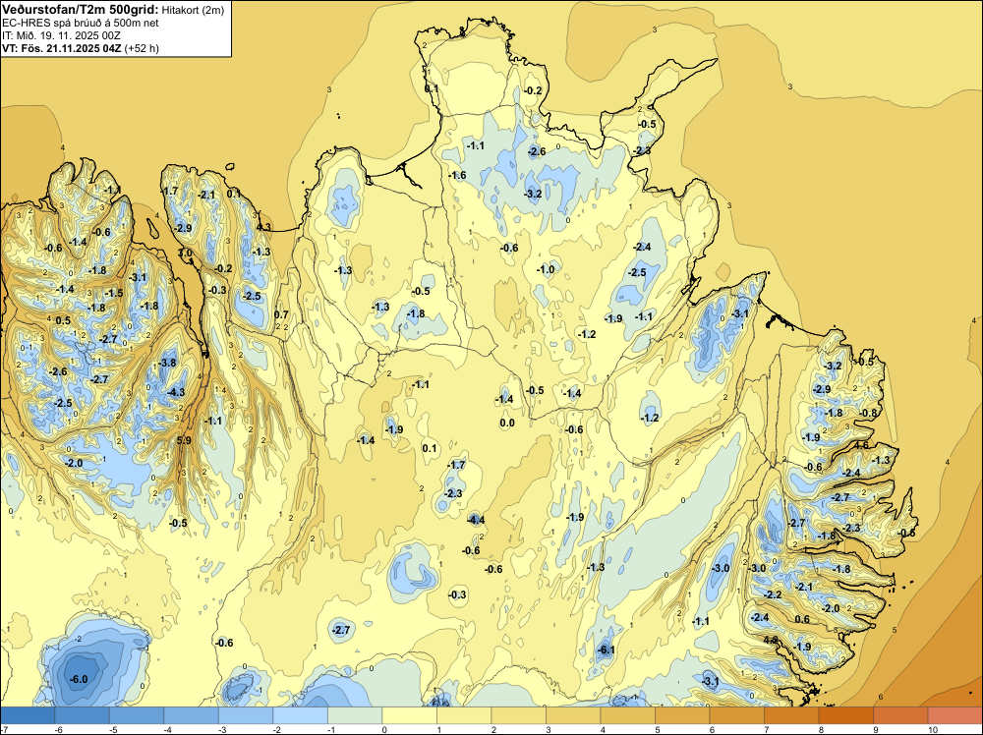Click the legend swatch between 8 and 9
The width and height of the screenshot is (983, 735).
[x=845, y=715]
